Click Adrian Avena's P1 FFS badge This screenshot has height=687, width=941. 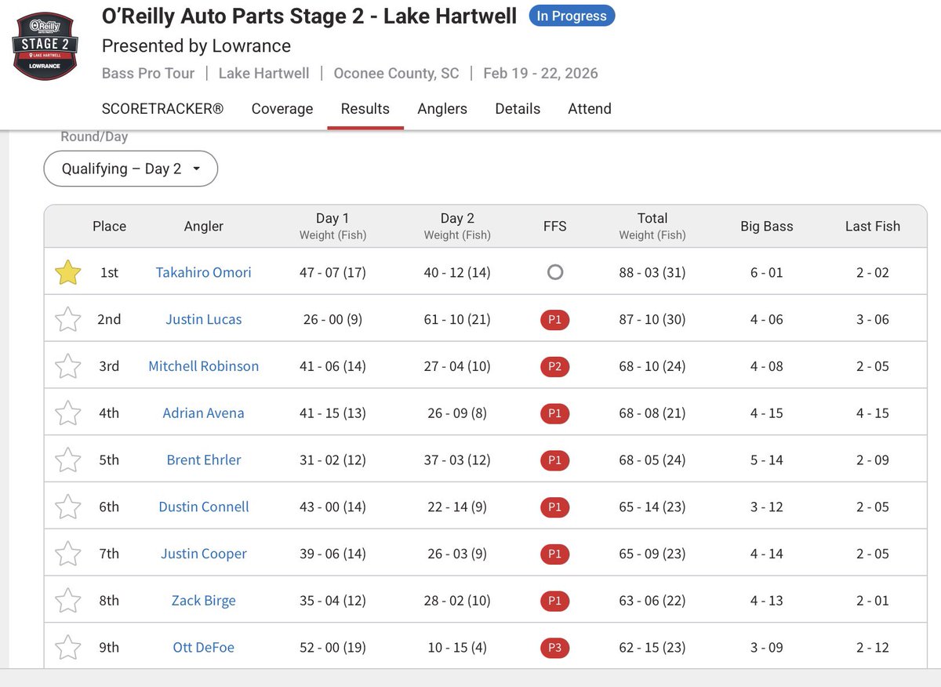pos(555,413)
